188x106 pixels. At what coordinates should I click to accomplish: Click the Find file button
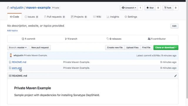pyautogui.click(x=146, y=47)
